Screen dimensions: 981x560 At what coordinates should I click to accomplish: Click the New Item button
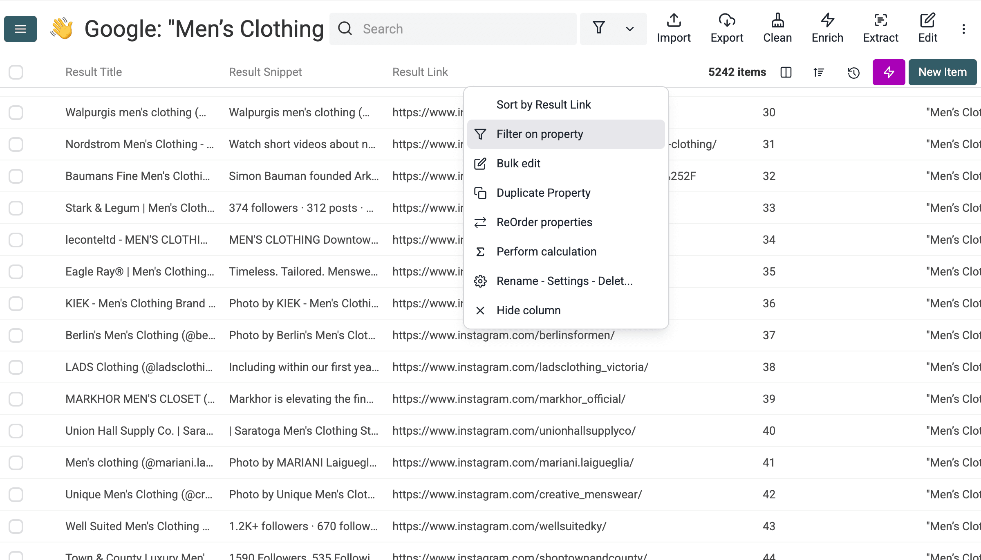pos(942,72)
